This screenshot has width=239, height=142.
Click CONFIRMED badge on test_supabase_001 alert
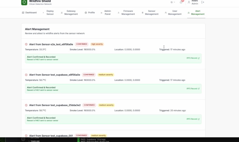click(x=81, y=135)
